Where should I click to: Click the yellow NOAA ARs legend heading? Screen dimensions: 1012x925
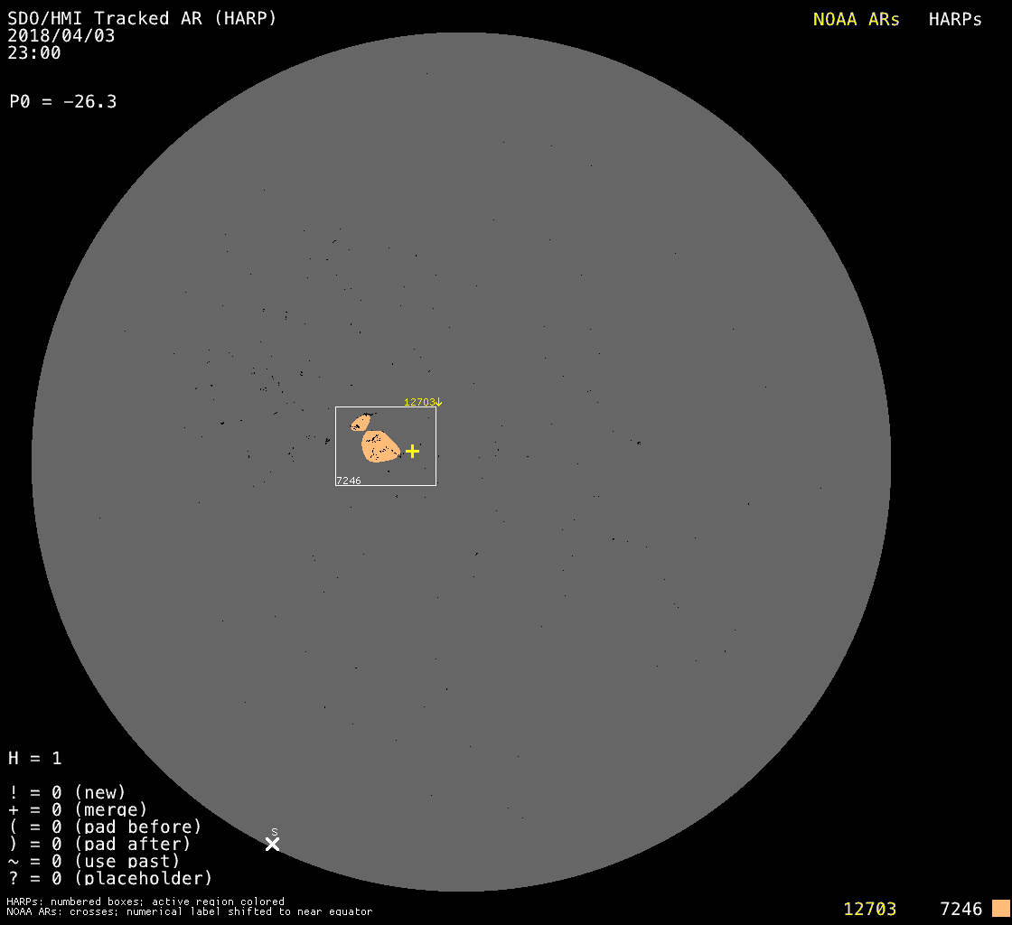pyautogui.click(x=856, y=19)
